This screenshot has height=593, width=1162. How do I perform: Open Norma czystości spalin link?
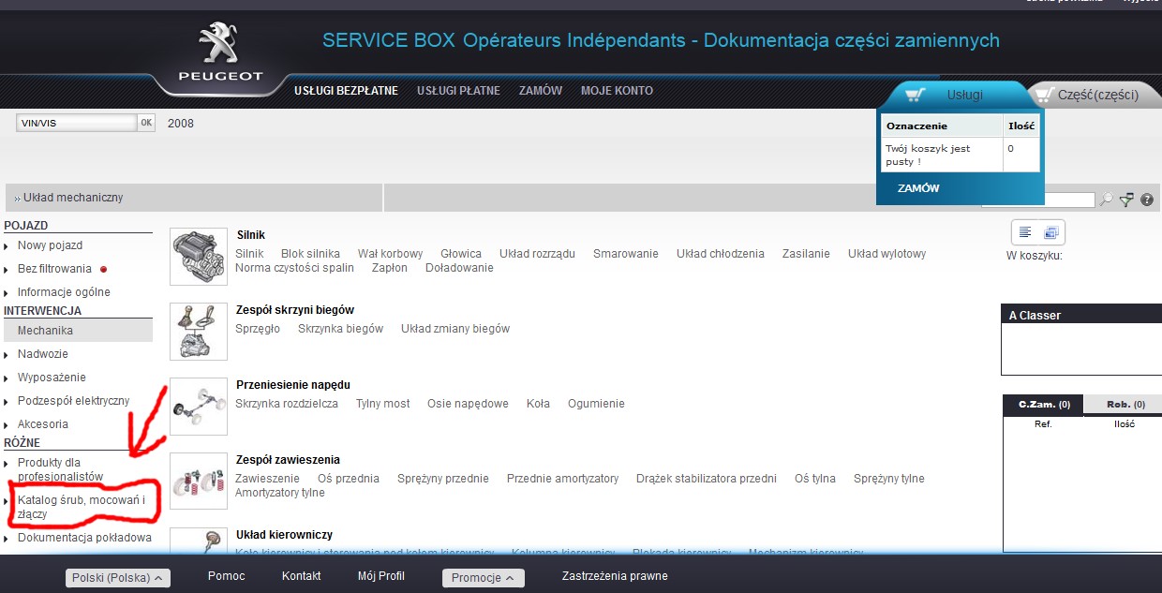(x=294, y=268)
